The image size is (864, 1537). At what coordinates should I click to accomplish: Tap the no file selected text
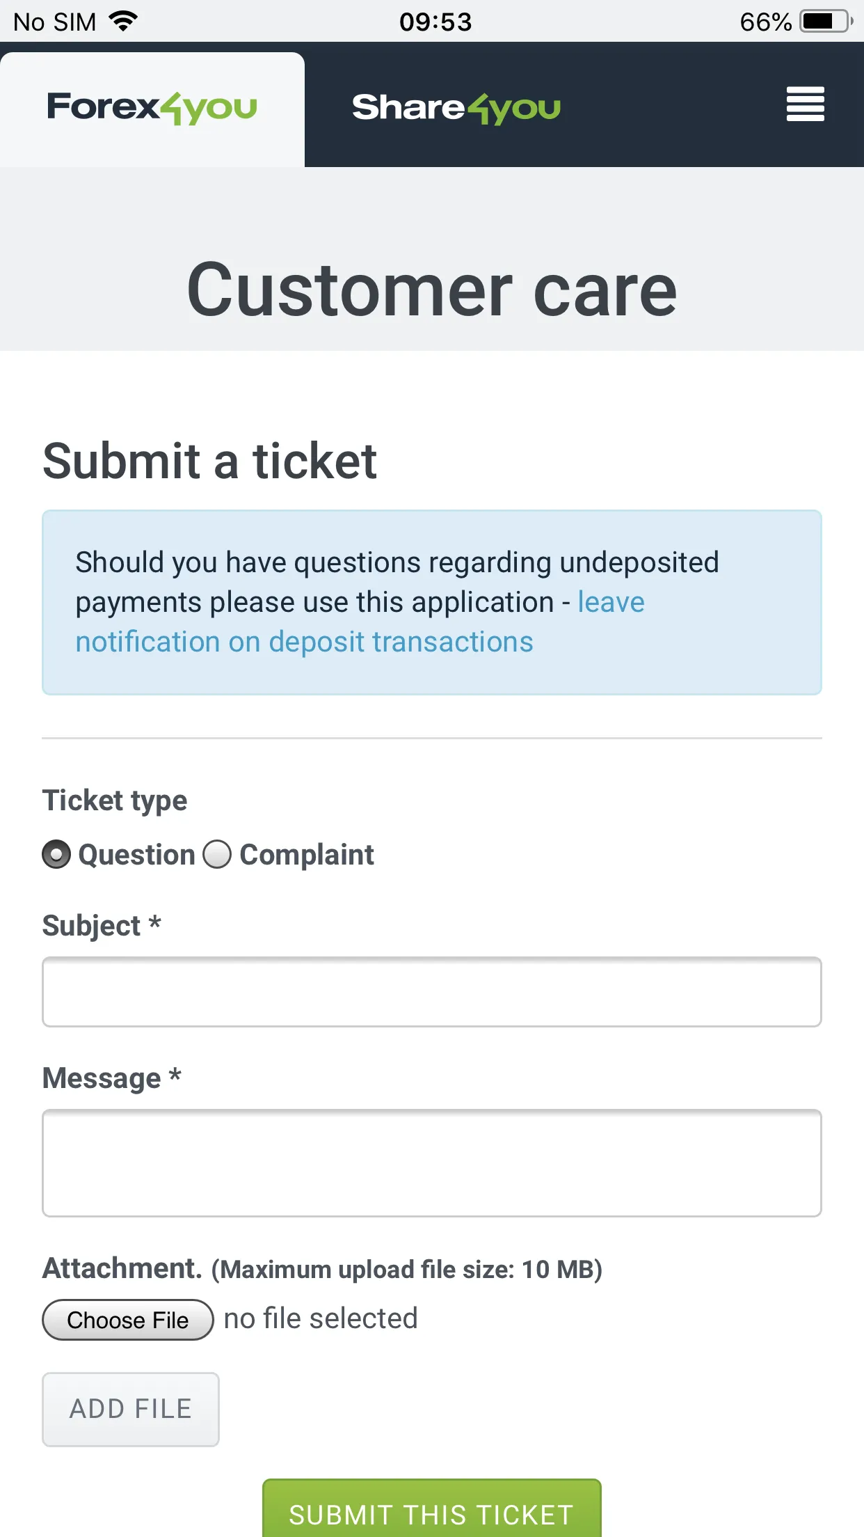pos(321,1318)
